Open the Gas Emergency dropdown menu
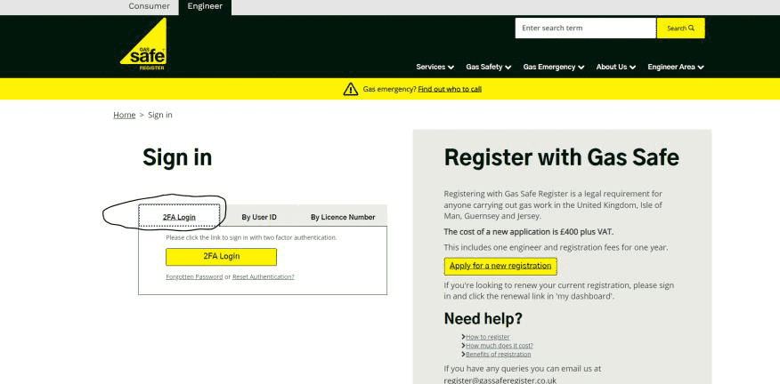 (554, 67)
